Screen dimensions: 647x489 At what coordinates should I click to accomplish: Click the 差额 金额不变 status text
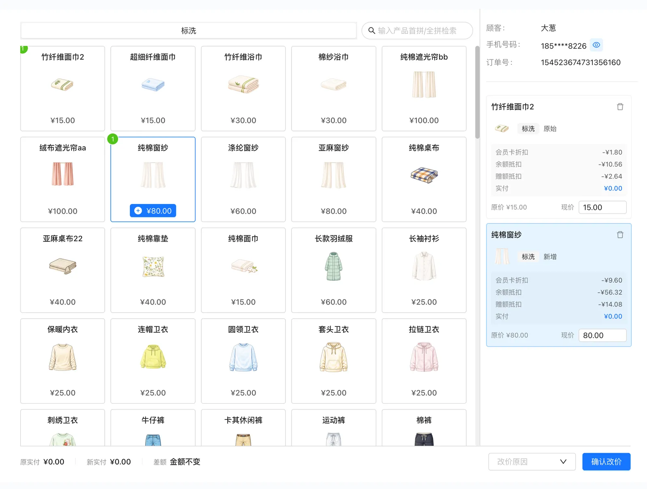pos(177,462)
